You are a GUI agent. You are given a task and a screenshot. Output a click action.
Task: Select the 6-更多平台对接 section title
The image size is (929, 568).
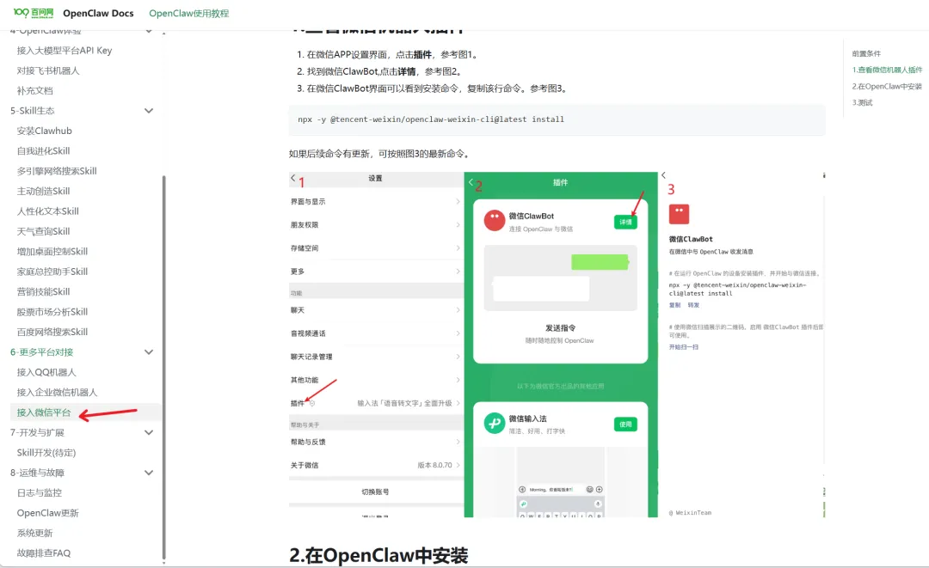41,352
